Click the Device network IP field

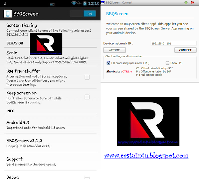click(x=174, y=43)
